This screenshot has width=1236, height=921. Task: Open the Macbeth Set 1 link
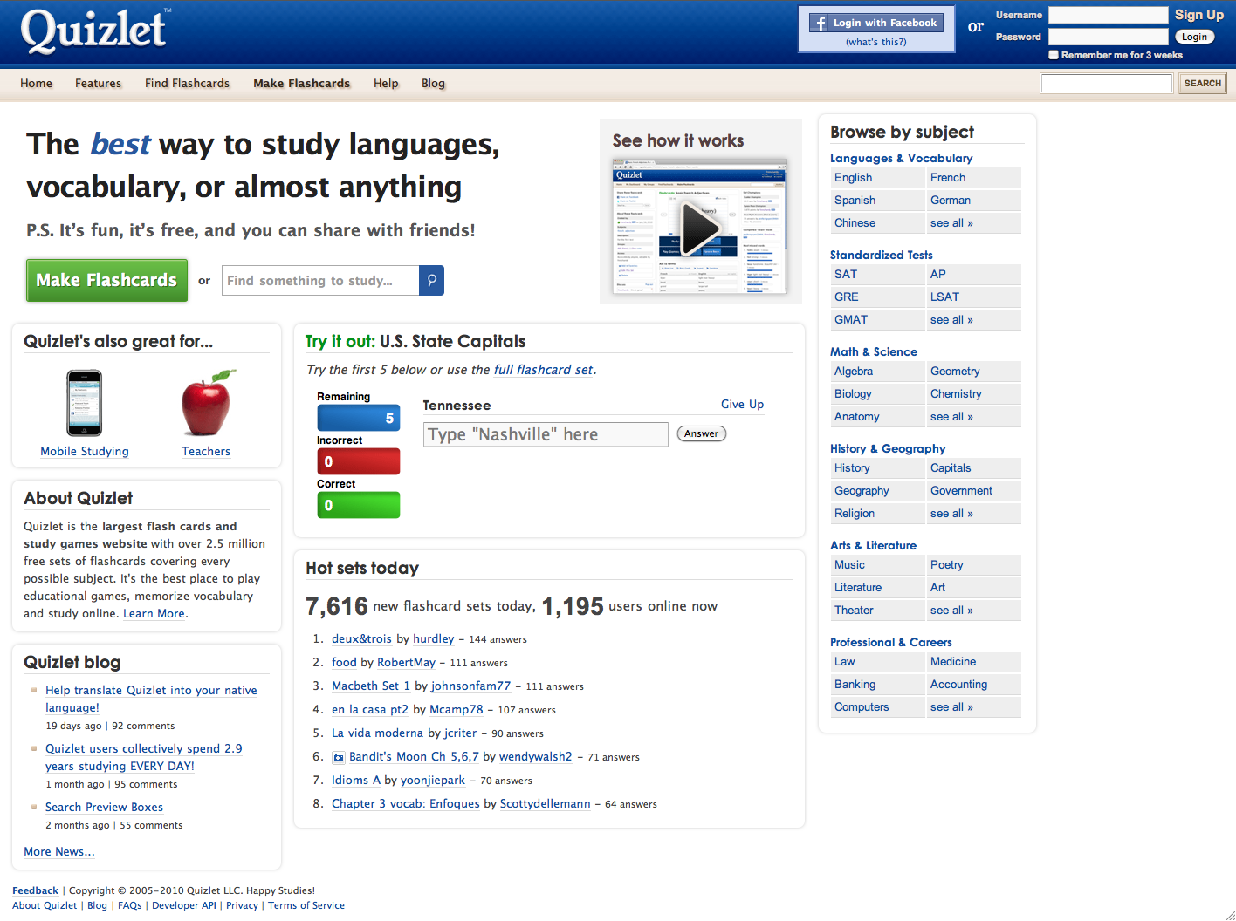click(x=371, y=686)
